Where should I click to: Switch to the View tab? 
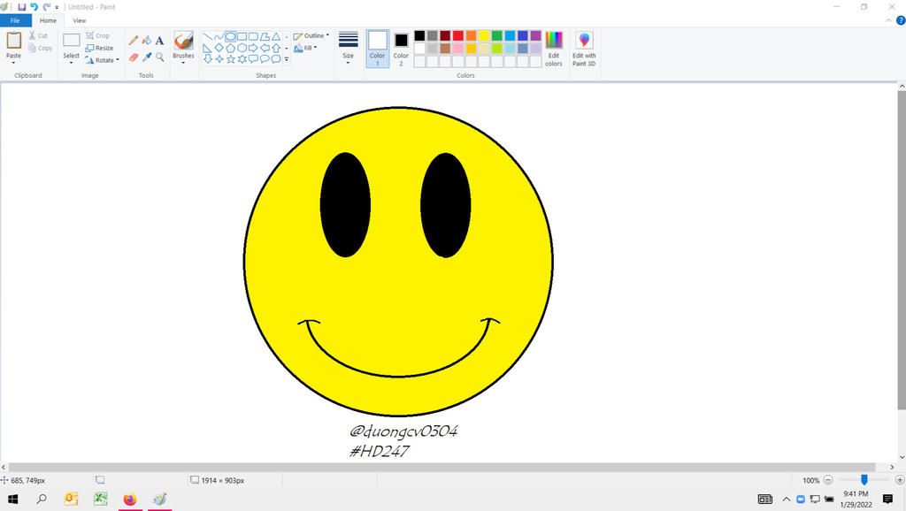(x=79, y=20)
